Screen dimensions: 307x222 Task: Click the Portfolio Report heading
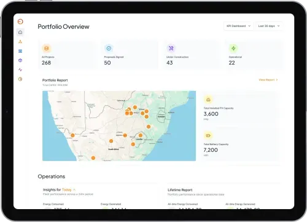[x=55, y=80]
